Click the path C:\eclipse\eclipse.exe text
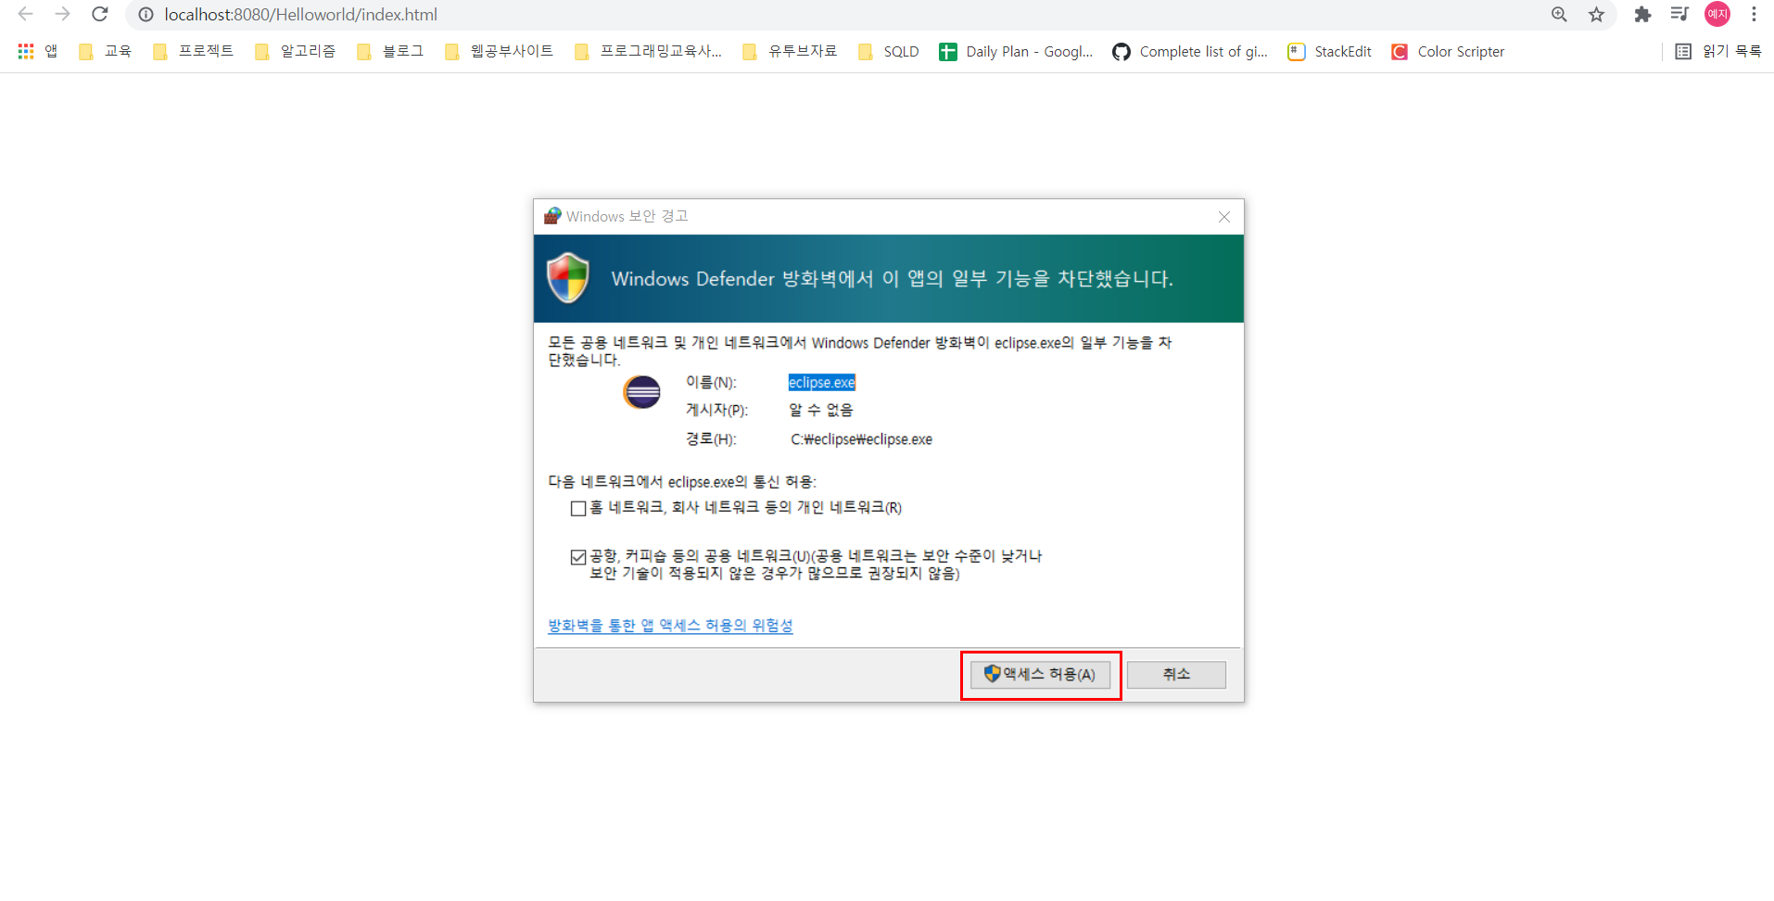The width and height of the screenshot is (1774, 901). coord(861,439)
